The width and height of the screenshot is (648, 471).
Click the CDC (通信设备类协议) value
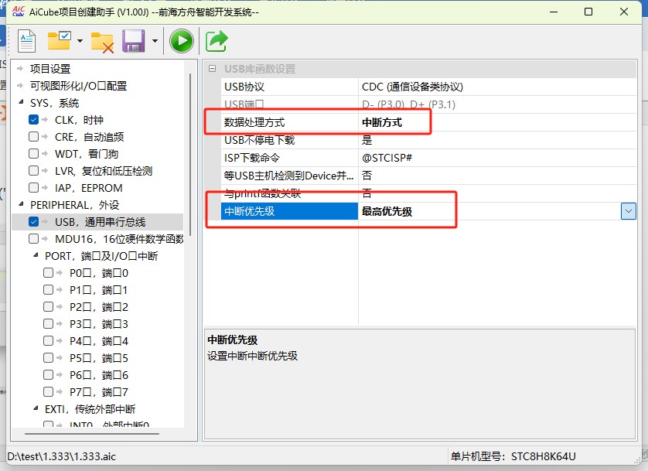coord(412,87)
